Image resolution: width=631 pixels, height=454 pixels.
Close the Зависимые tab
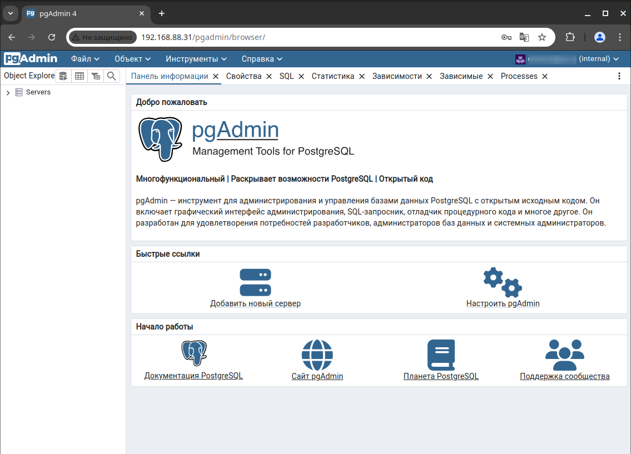[x=490, y=76]
